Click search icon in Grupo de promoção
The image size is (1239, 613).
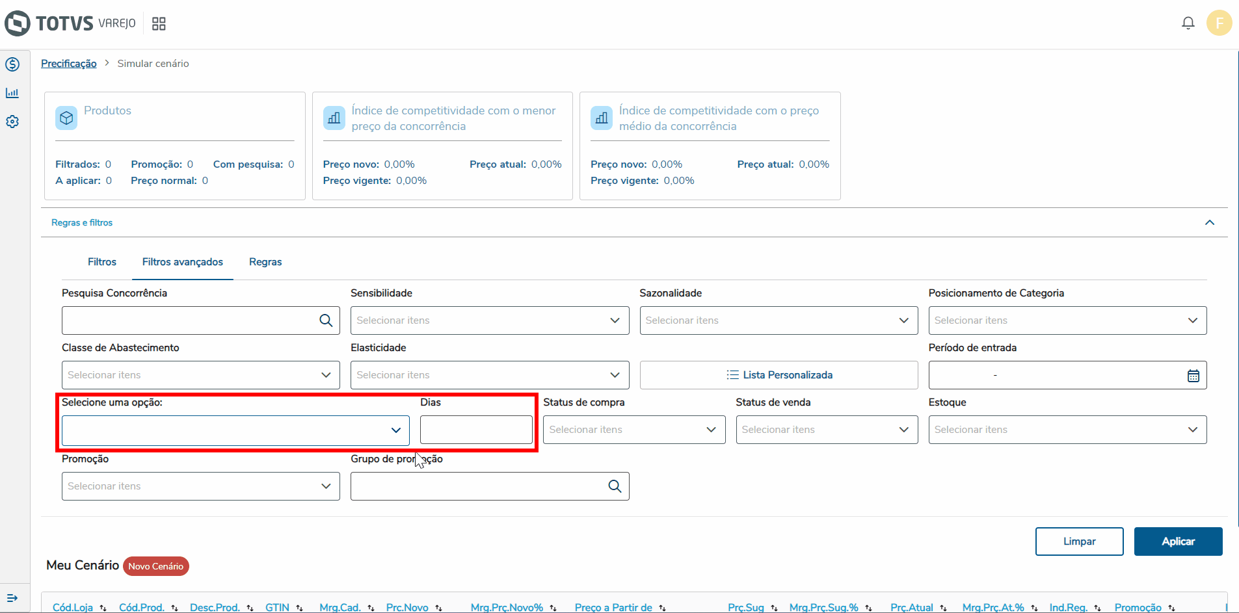(615, 486)
